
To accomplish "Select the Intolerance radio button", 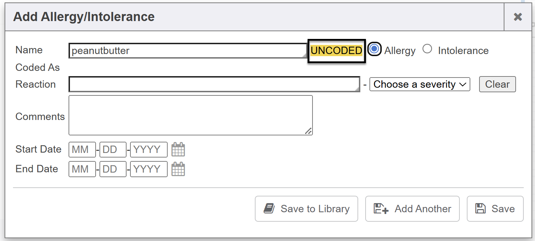I will point(427,49).
